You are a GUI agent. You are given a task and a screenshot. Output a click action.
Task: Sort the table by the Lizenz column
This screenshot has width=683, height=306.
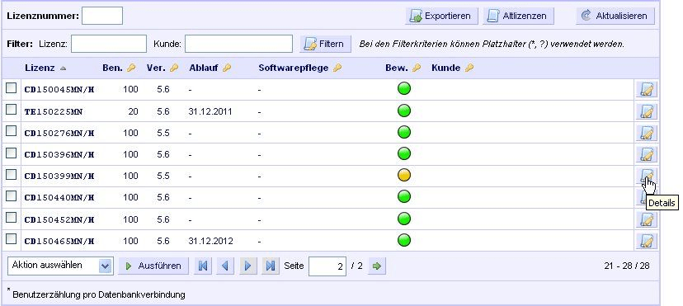[x=40, y=68]
